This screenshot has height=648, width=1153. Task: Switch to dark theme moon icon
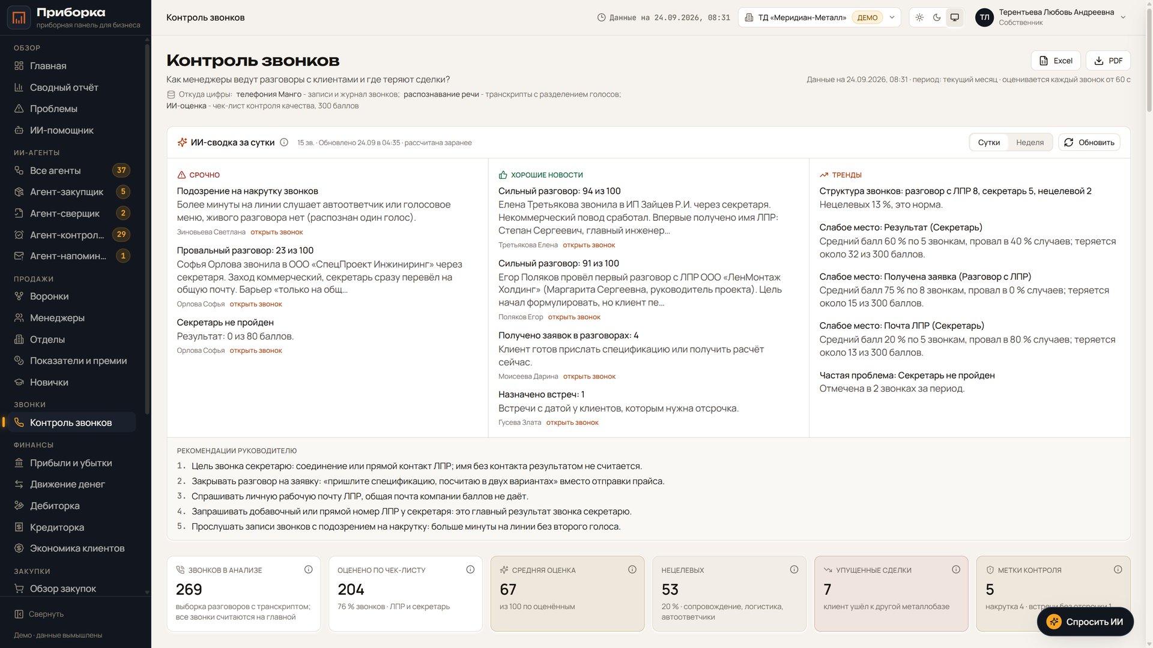point(937,17)
